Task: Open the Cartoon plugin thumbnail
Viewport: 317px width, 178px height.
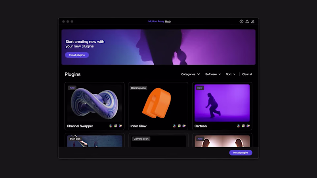Action: click(x=222, y=103)
